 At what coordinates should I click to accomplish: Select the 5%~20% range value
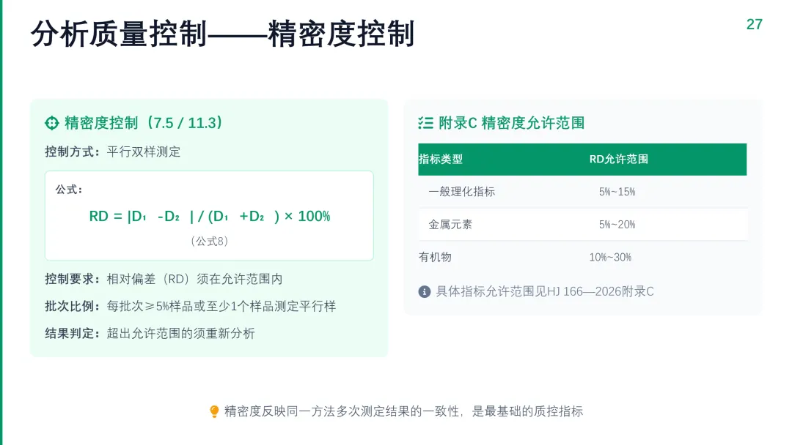(617, 225)
